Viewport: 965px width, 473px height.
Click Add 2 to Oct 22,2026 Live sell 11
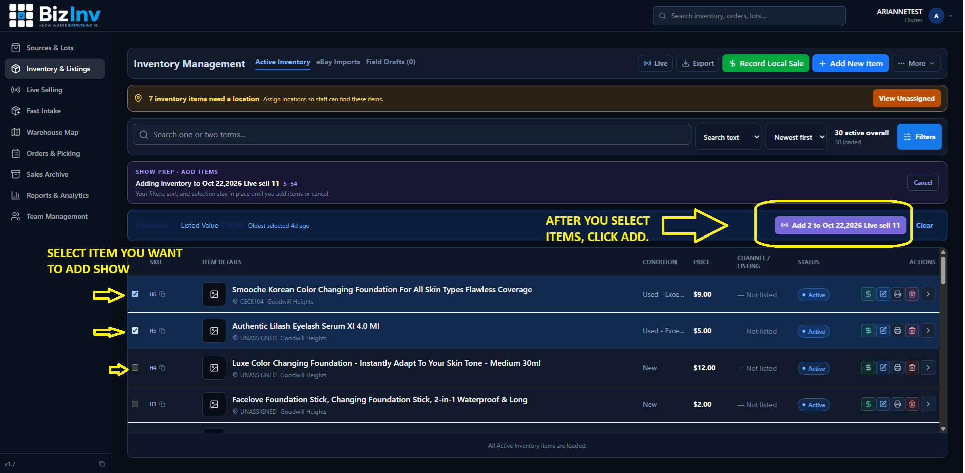click(x=840, y=225)
